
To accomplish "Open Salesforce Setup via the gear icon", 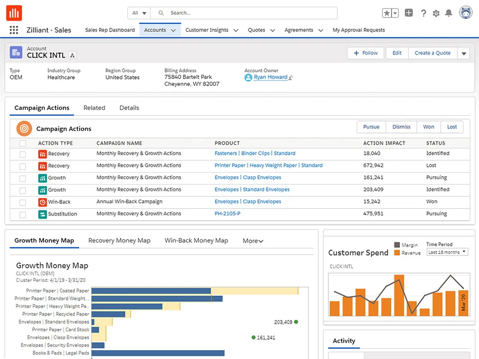I will click(436, 13).
